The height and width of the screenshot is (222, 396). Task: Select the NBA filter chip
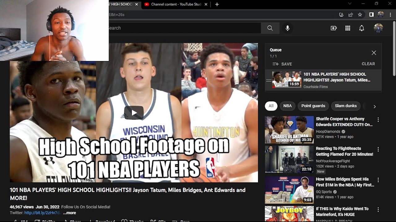coord(287,106)
